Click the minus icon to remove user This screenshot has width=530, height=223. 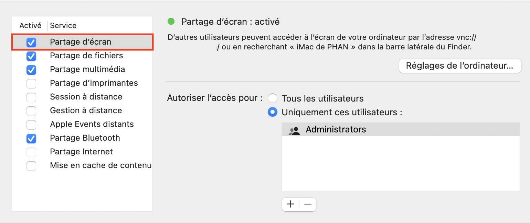[308, 204]
